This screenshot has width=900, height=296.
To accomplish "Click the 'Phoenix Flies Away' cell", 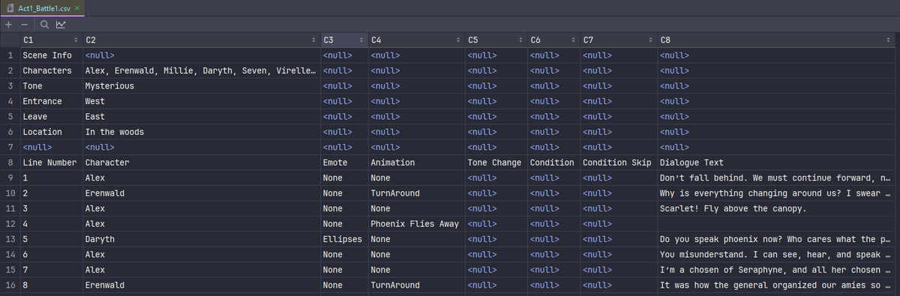I will tap(416, 223).
